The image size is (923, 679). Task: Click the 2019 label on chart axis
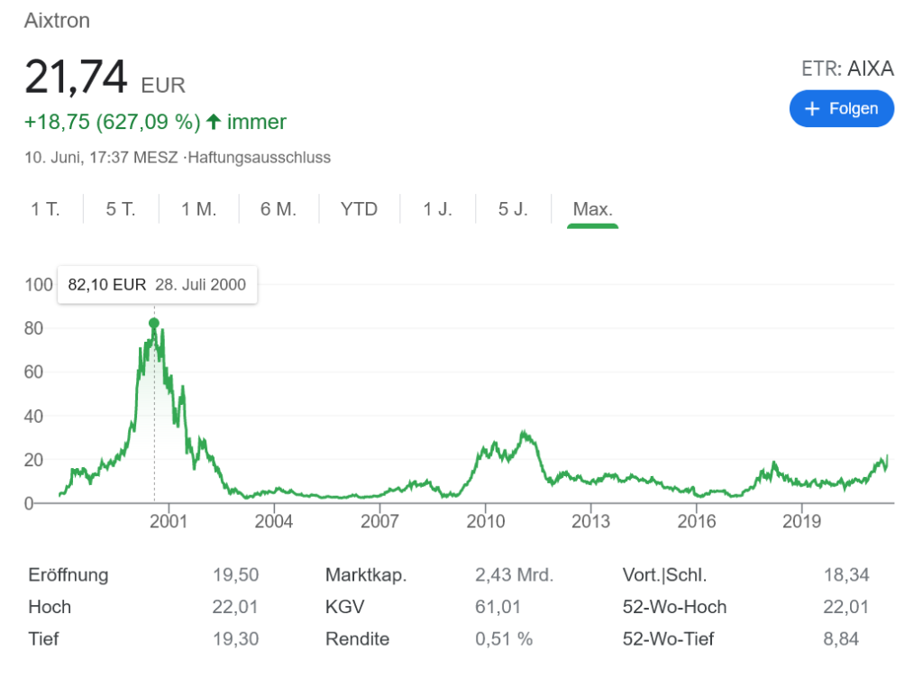(x=801, y=521)
